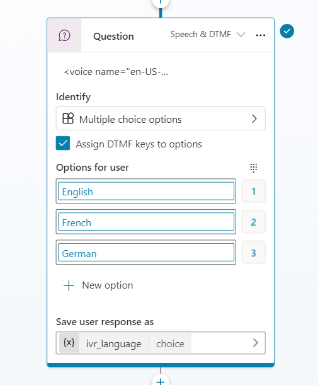Screen dimensions: 318x385
Task: Select DTMF key 3 for German
Action: point(254,253)
